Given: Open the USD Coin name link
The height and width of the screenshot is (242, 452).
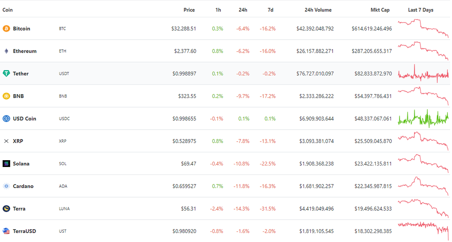Looking at the screenshot, I should [24, 119].
